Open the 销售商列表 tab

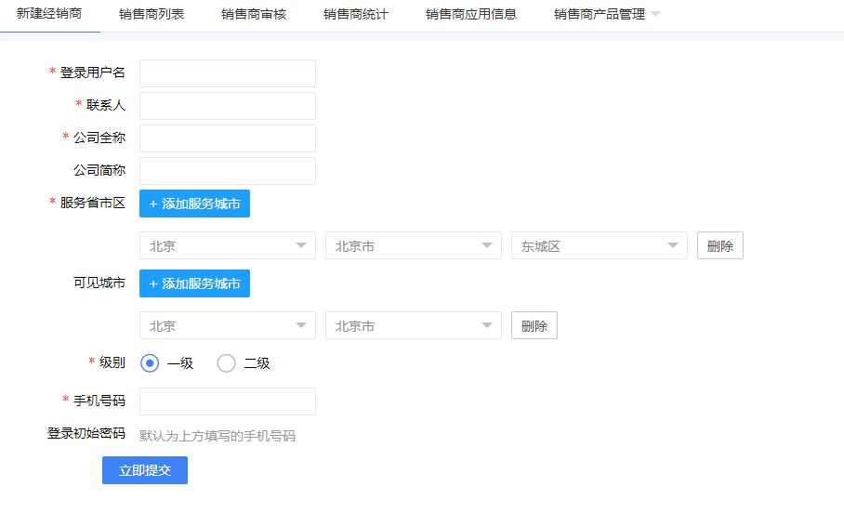point(152,15)
